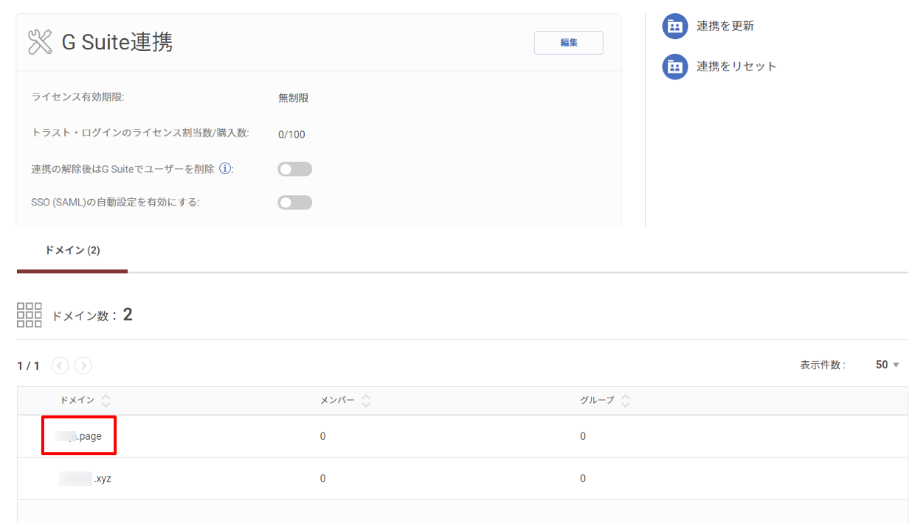Click group count 0 in .page row
The image size is (915, 523).
pyautogui.click(x=583, y=436)
